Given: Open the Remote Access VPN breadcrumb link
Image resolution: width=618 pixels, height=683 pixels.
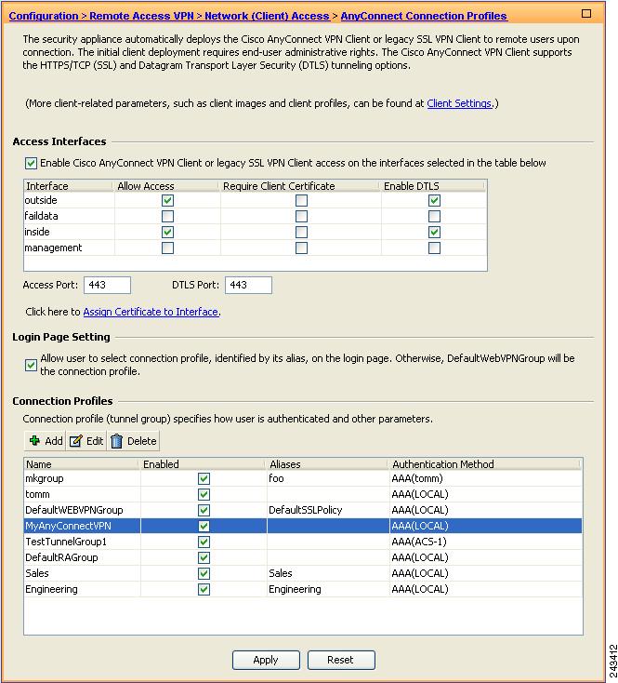Looking at the screenshot, I should (x=141, y=16).
